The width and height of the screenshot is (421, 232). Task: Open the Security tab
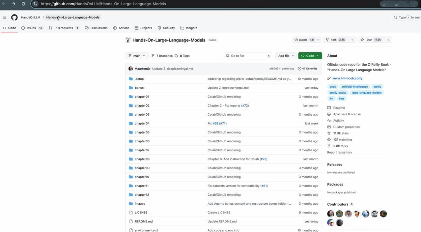tap(166, 28)
